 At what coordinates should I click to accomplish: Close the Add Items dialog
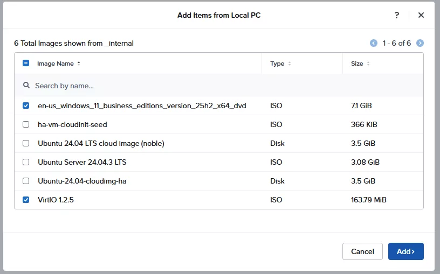[421, 15]
